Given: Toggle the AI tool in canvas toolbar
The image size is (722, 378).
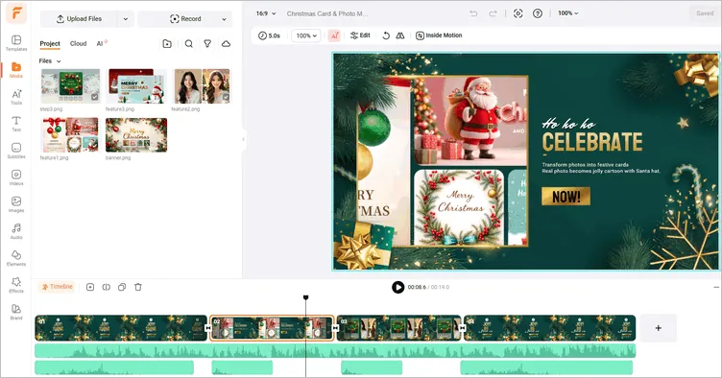Looking at the screenshot, I should tap(334, 35).
